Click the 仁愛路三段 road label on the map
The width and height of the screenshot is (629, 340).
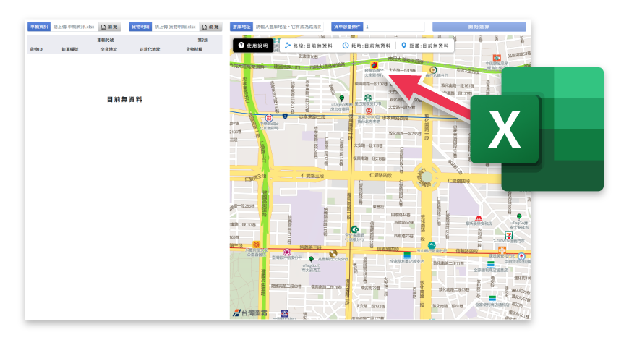click(x=312, y=176)
